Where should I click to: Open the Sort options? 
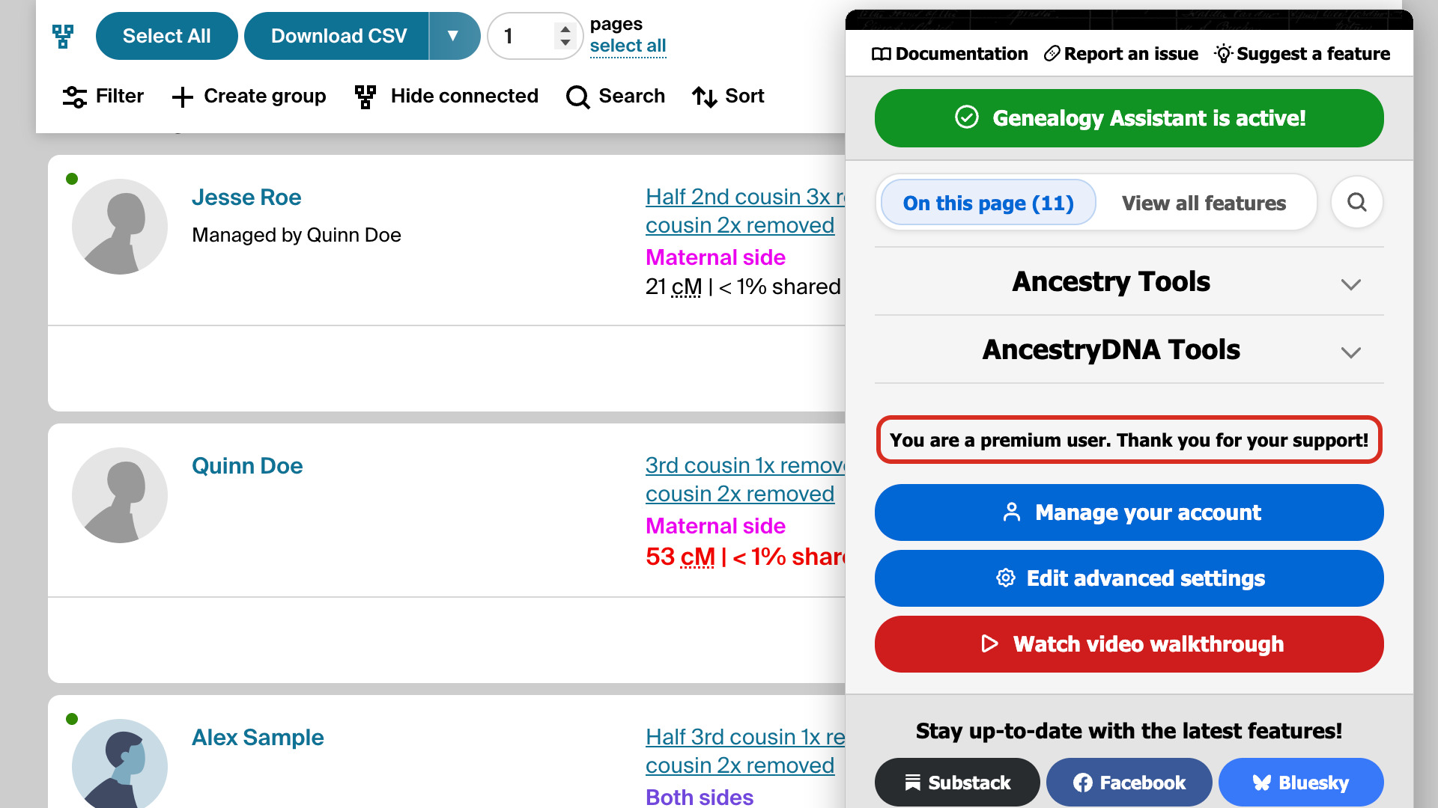[x=728, y=97]
